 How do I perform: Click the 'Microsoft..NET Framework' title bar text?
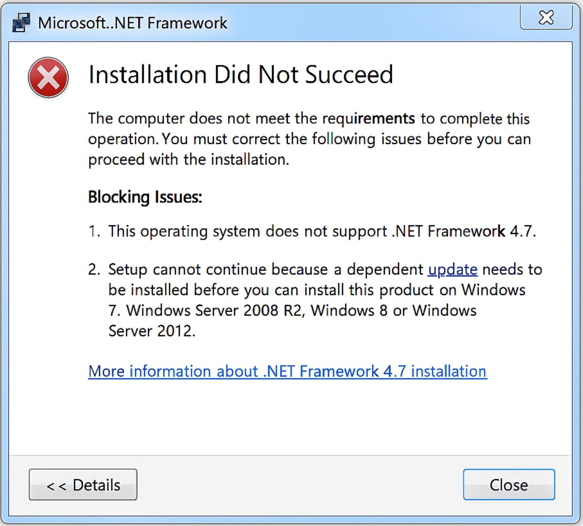pyautogui.click(x=133, y=23)
